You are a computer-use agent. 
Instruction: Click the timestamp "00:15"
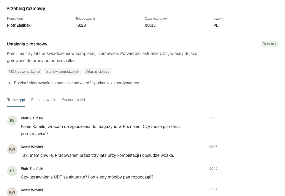[x=213, y=190]
